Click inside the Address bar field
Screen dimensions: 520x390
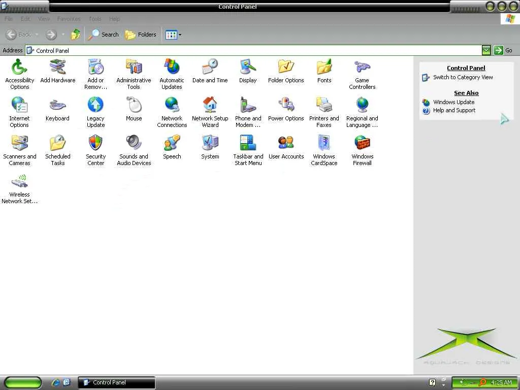253,50
